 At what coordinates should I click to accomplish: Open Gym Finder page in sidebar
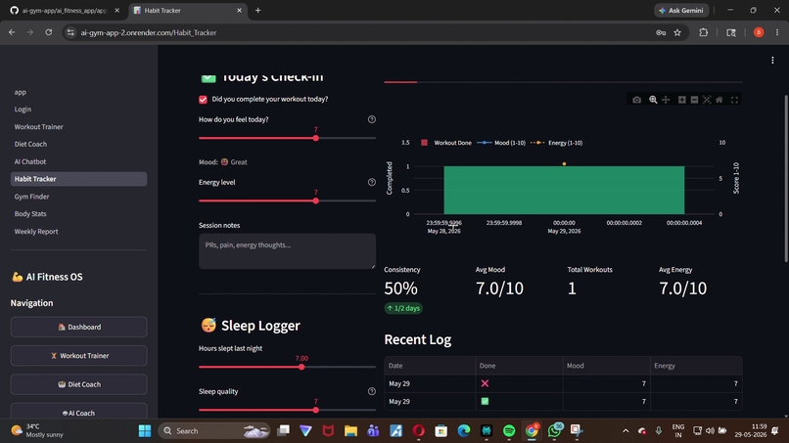click(31, 197)
